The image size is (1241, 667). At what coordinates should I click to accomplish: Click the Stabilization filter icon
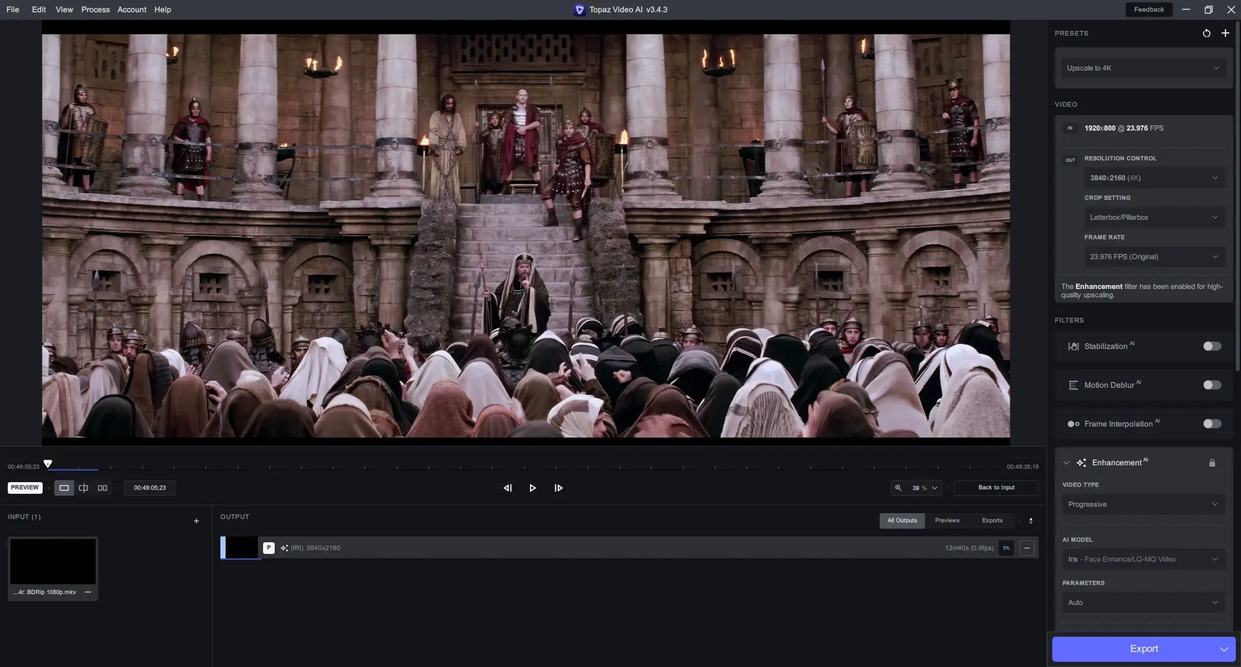point(1073,346)
